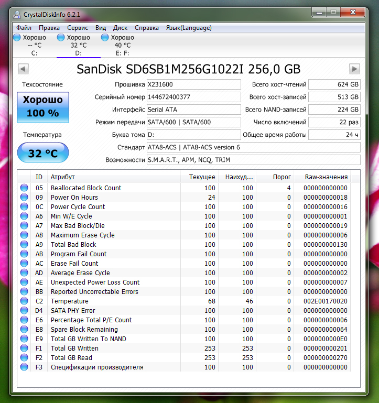The width and height of the screenshot is (379, 403).
Task: Click the Хорошо 100 % health status button
Action: 43,107
